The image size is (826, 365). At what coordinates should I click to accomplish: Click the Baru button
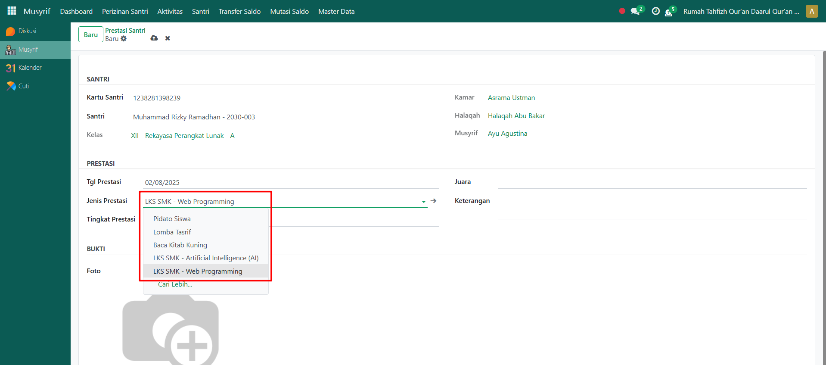tap(90, 34)
